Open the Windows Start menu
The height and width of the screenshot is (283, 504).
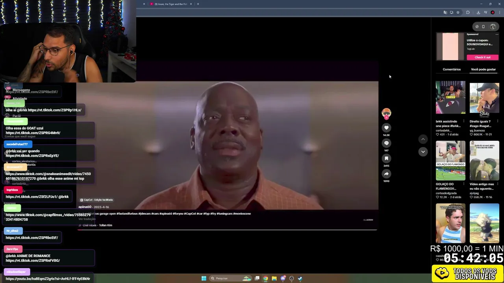pos(204,278)
